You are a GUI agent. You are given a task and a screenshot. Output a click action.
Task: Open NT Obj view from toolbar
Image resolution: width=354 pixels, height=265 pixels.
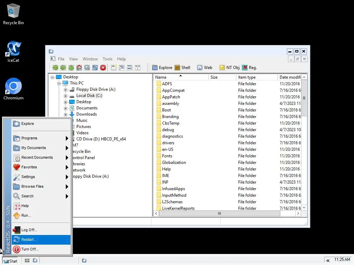pyautogui.click(x=230, y=68)
